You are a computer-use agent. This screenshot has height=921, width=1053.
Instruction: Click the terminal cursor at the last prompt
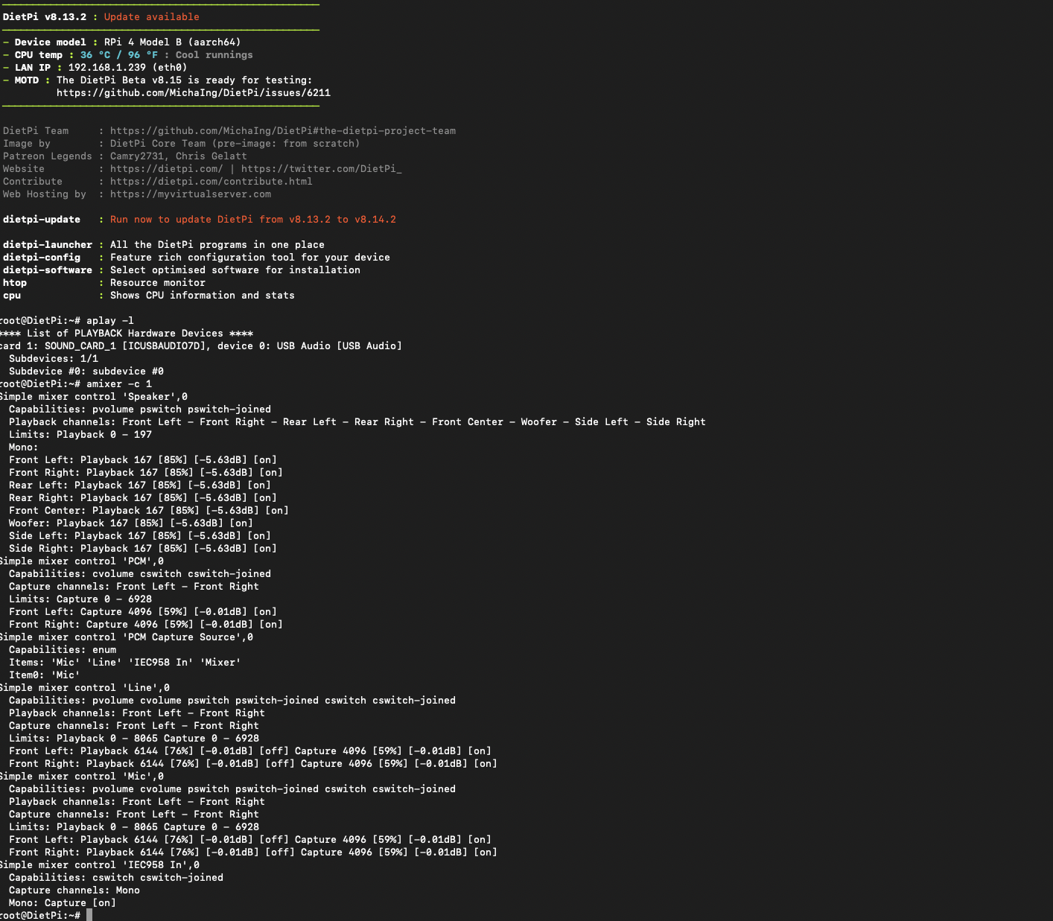89,915
